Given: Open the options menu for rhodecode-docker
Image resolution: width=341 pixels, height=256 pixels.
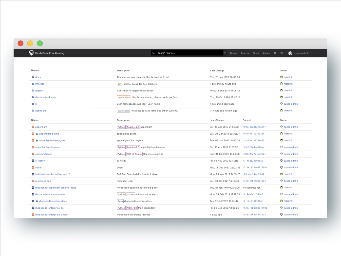Looking at the screenshot, I should 113,97.
